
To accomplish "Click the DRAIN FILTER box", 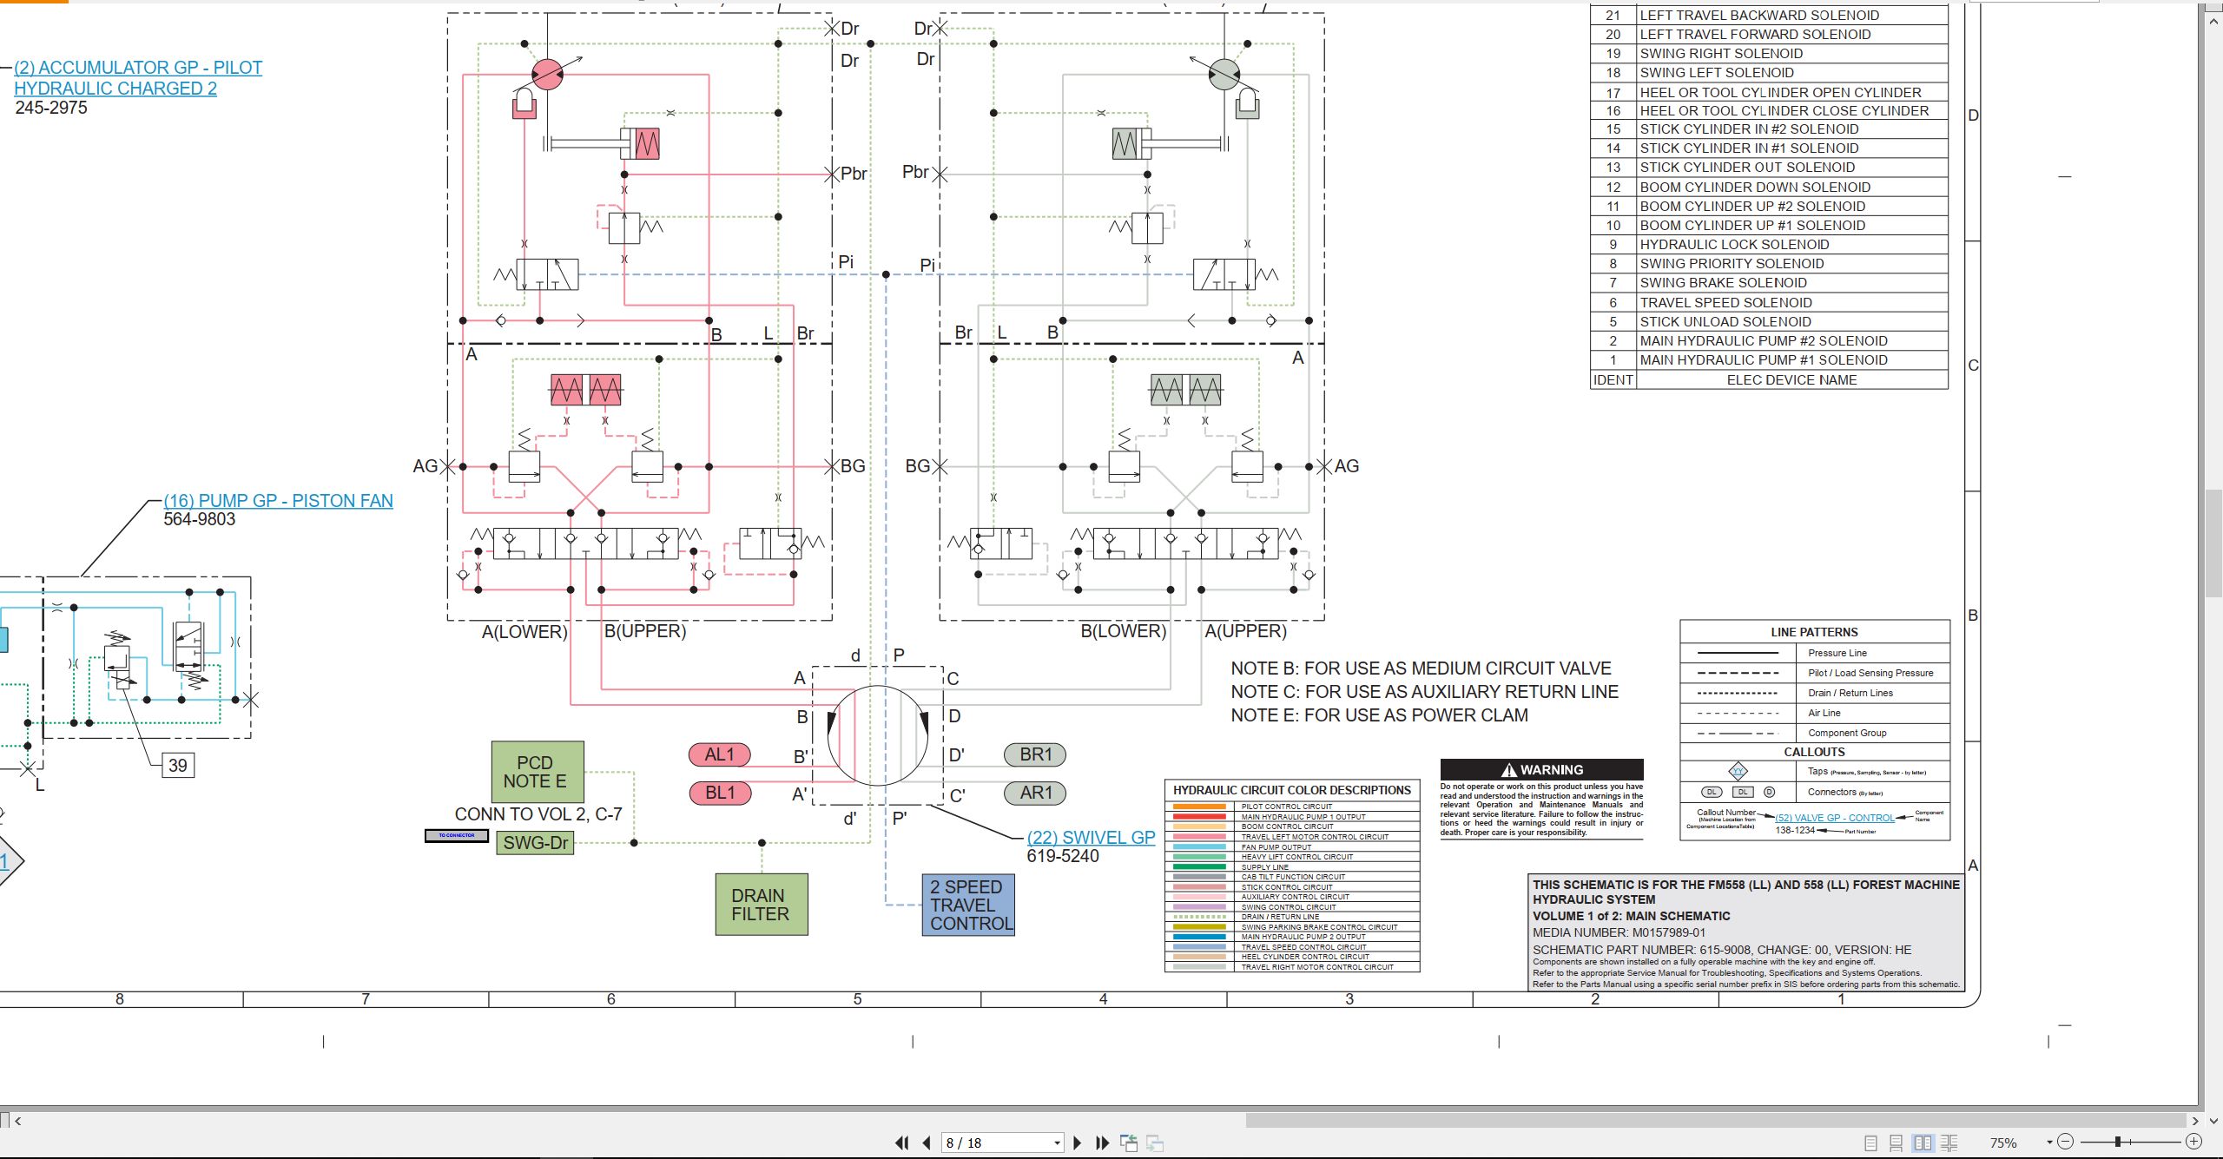I will (x=762, y=905).
